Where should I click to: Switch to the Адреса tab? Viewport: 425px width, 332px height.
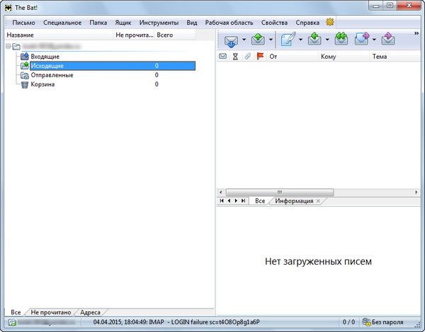[90, 312]
